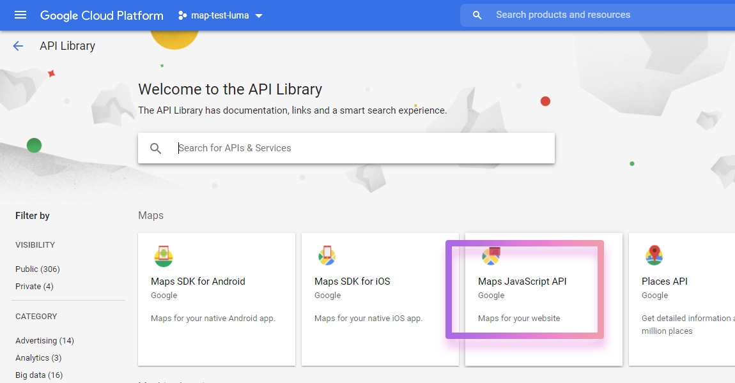
Task: Filter by Big data (16) category
Action: tap(39, 375)
